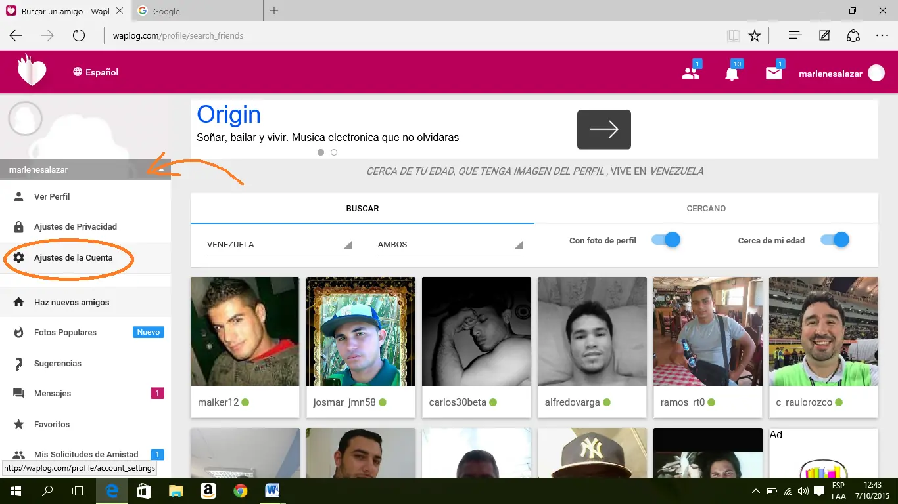
Task: Click the taskbar search magnifier
Action: pyautogui.click(x=47, y=490)
